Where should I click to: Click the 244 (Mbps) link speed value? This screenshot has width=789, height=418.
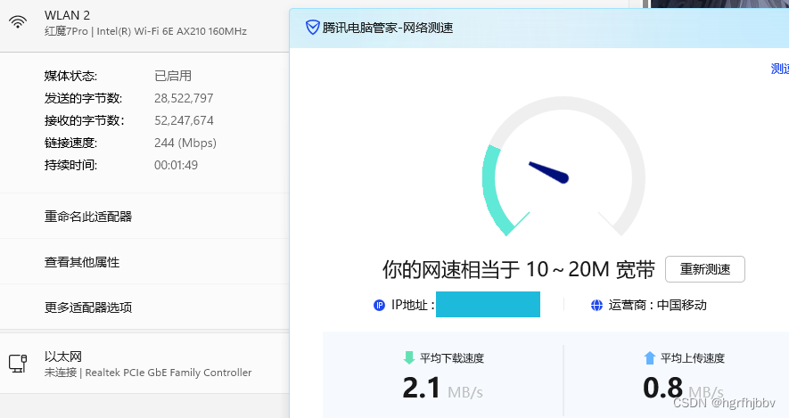pos(185,143)
